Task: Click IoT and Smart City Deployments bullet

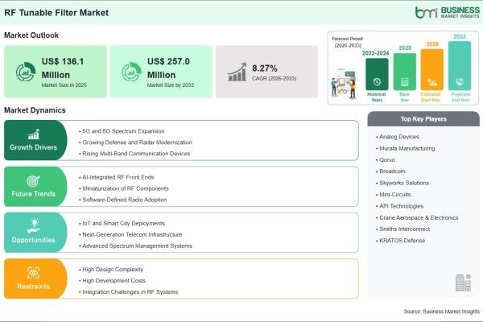Action: tap(122, 224)
